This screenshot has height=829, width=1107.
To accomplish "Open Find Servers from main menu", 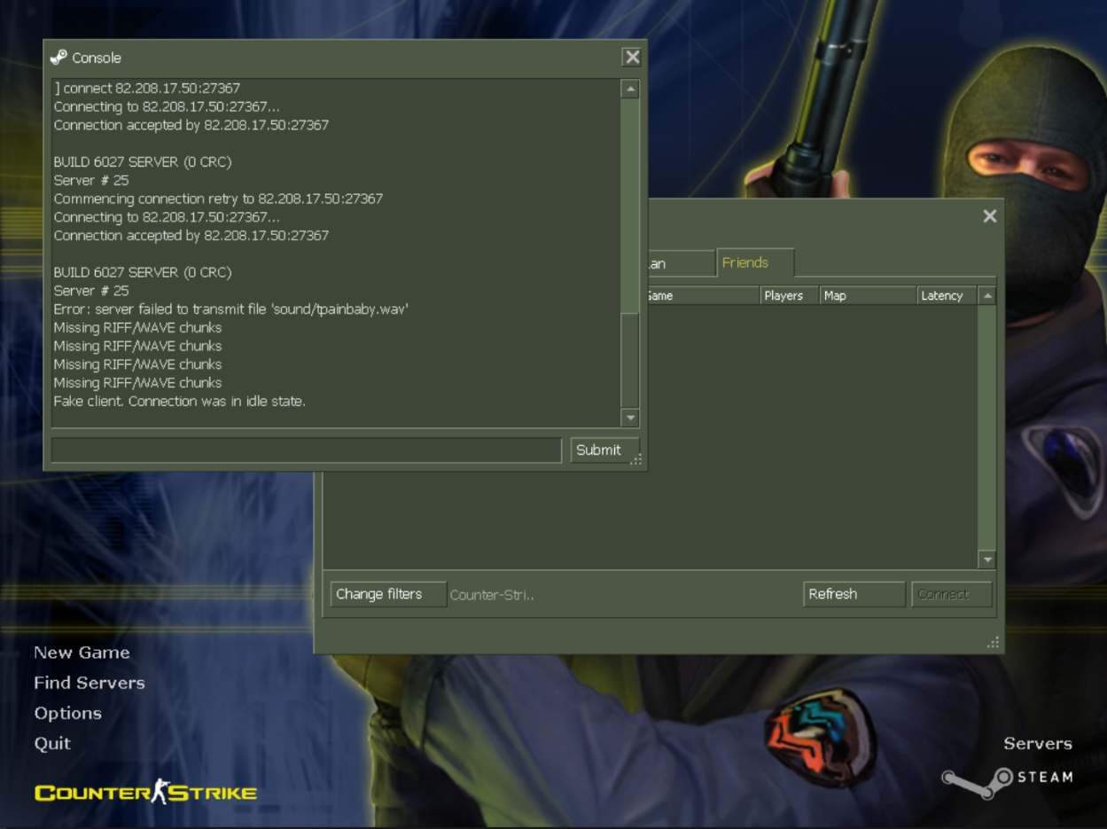I will (x=90, y=683).
